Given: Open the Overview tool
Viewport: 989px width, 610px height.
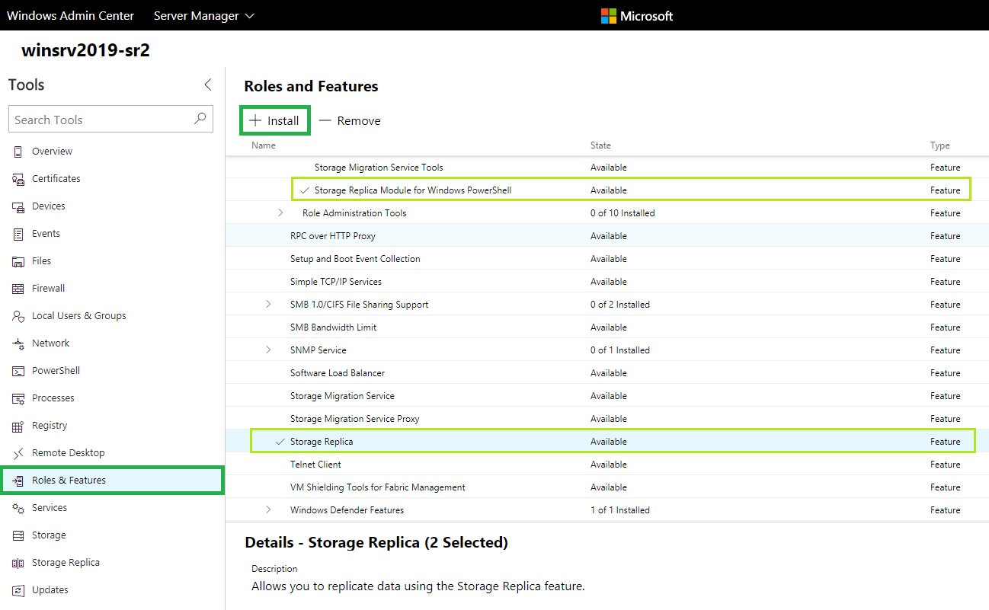Looking at the screenshot, I should coord(112,152).
